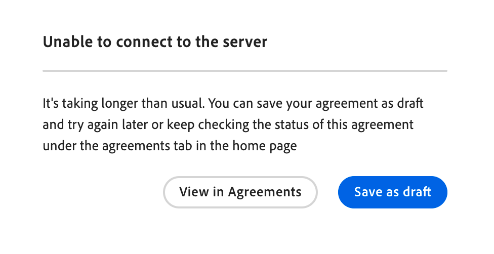Click "this agreement" ending the second message line
Image resolution: width=494 pixels, height=254 pixels.
point(370,125)
